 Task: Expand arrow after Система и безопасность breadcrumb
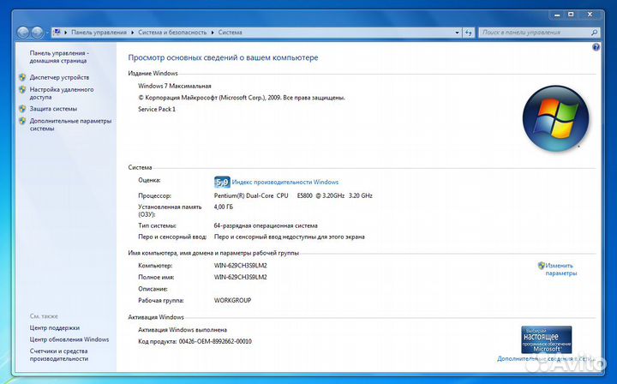[x=213, y=33]
